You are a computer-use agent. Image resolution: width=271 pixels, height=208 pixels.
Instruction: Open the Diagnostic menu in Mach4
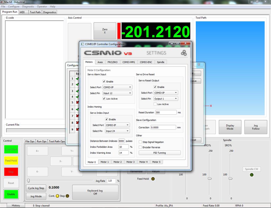coord(28,7)
